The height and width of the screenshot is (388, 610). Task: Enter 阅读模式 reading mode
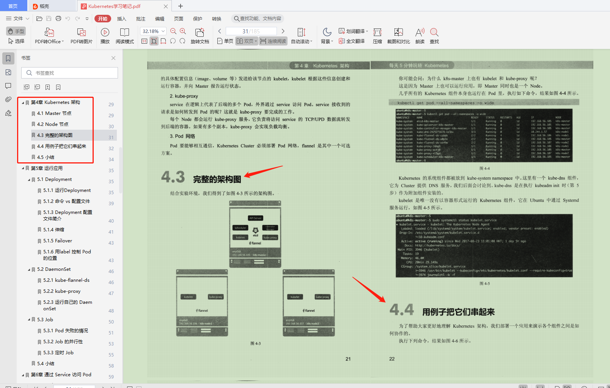click(125, 36)
